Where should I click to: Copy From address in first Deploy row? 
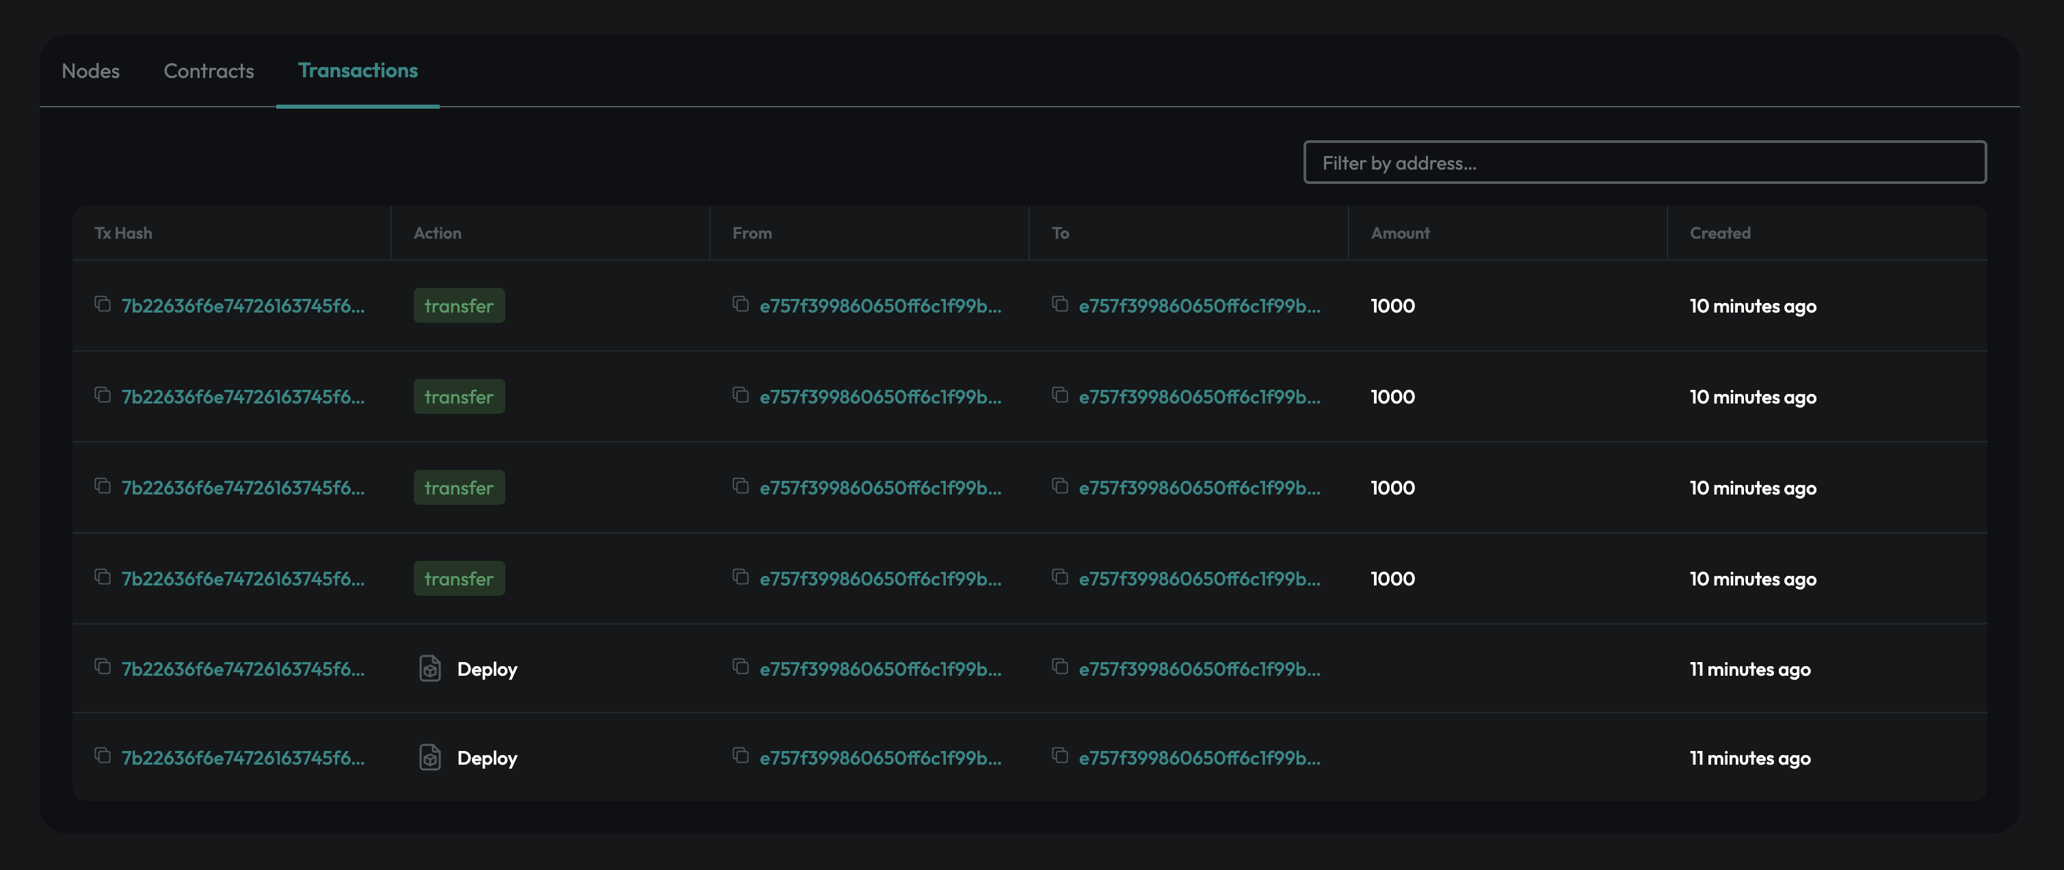tap(741, 666)
